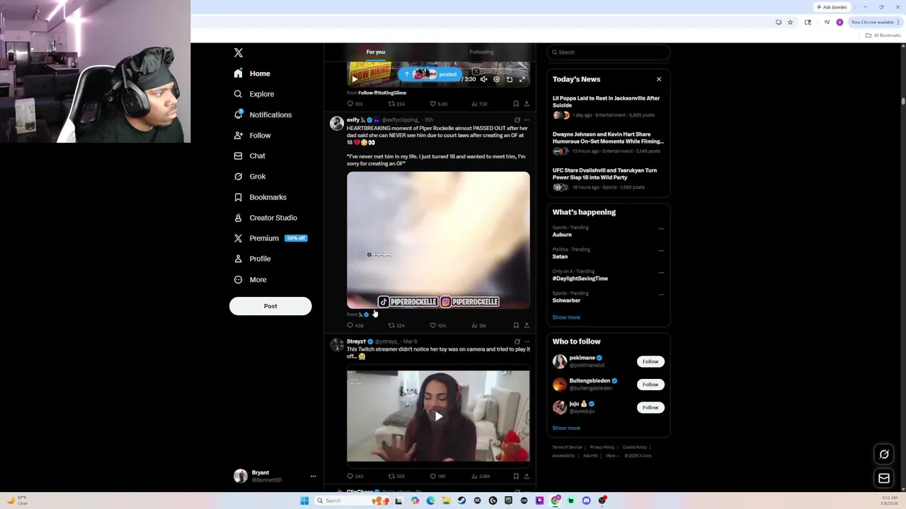Click Ask Gemini in Chrome
906x509 pixels.
click(832, 7)
